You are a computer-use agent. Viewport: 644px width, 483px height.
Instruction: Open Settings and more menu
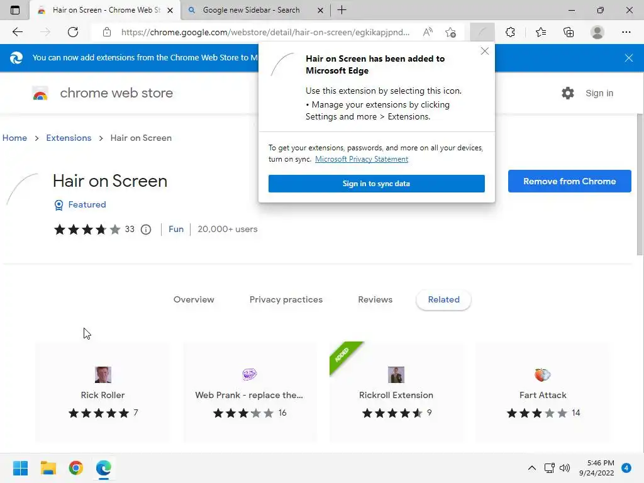click(x=626, y=32)
